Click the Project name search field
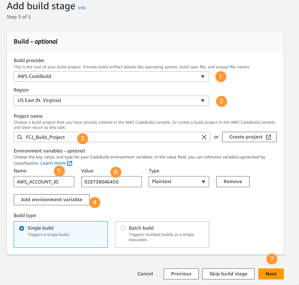The image size is (299, 285). (112, 137)
